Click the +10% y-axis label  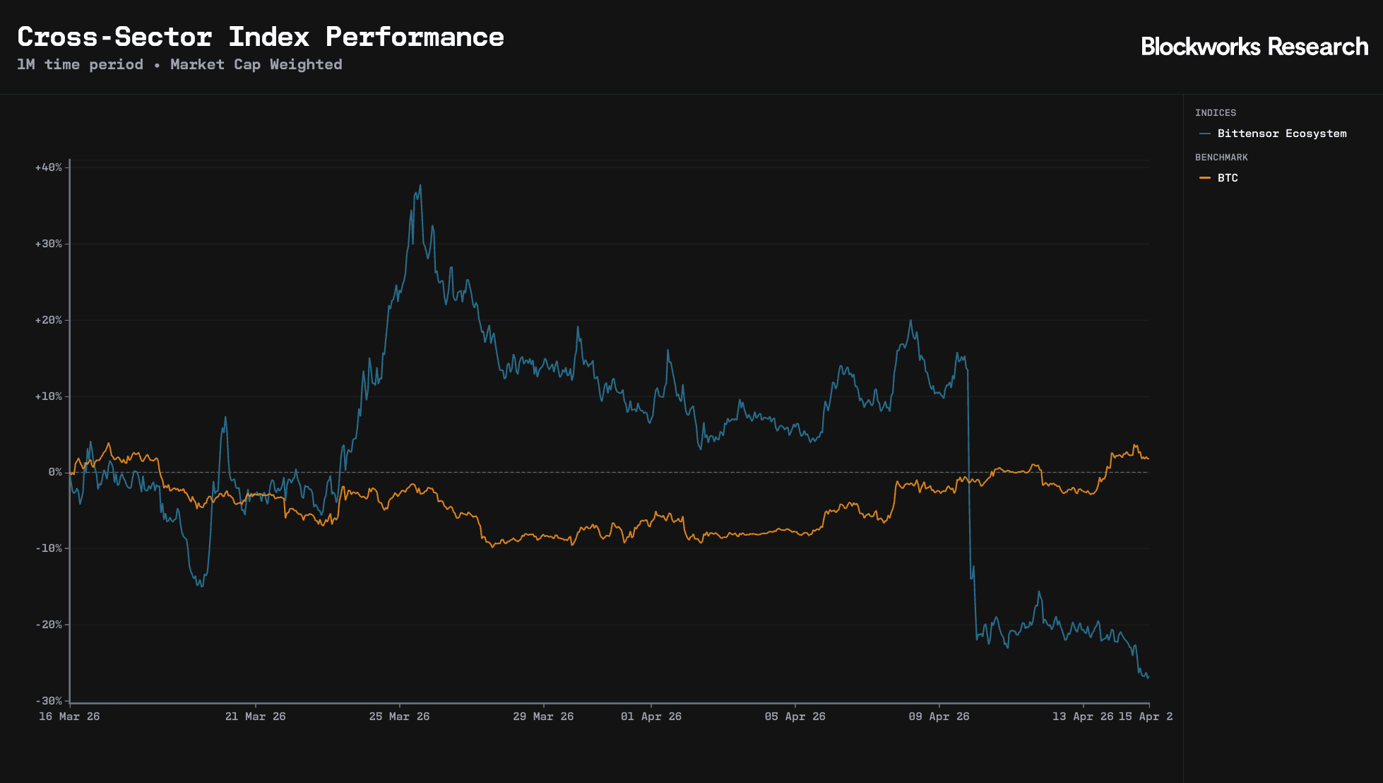click(x=49, y=396)
